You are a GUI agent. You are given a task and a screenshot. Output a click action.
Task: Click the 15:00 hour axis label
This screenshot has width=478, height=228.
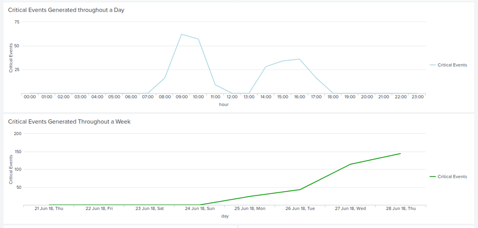pos(283,97)
